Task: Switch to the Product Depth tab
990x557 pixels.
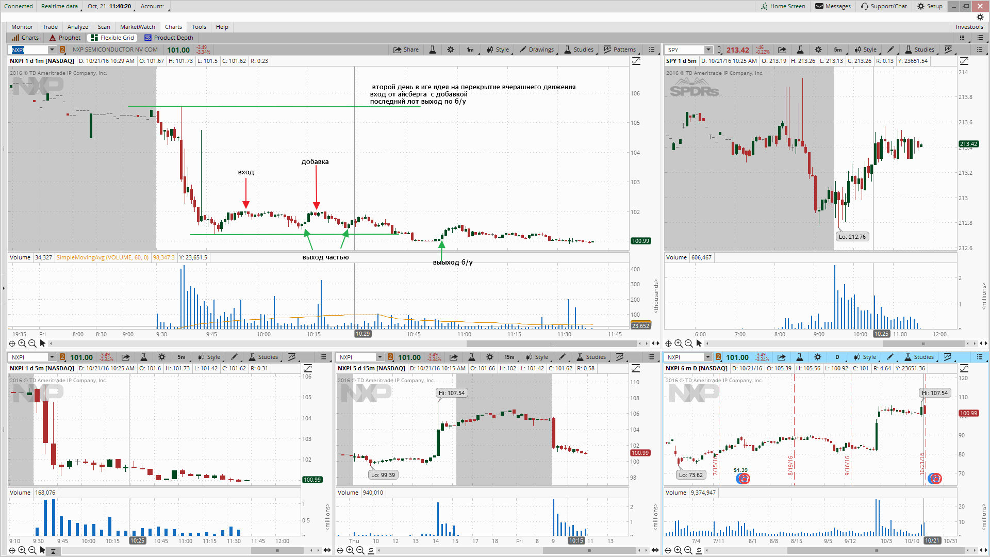Action: (x=169, y=38)
